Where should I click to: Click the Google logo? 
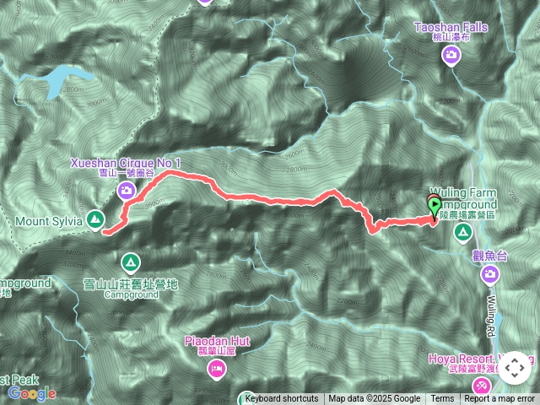(x=32, y=393)
